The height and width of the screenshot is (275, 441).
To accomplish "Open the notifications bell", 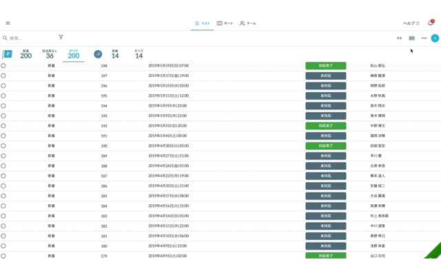I will point(431,23).
